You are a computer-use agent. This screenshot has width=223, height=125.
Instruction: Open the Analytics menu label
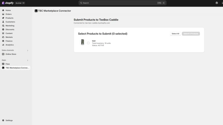click(9, 45)
